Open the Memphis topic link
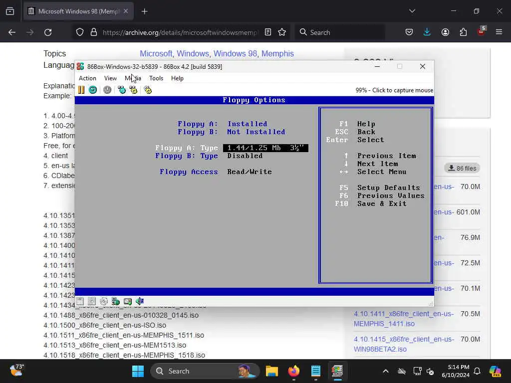 [x=277, y=53]
